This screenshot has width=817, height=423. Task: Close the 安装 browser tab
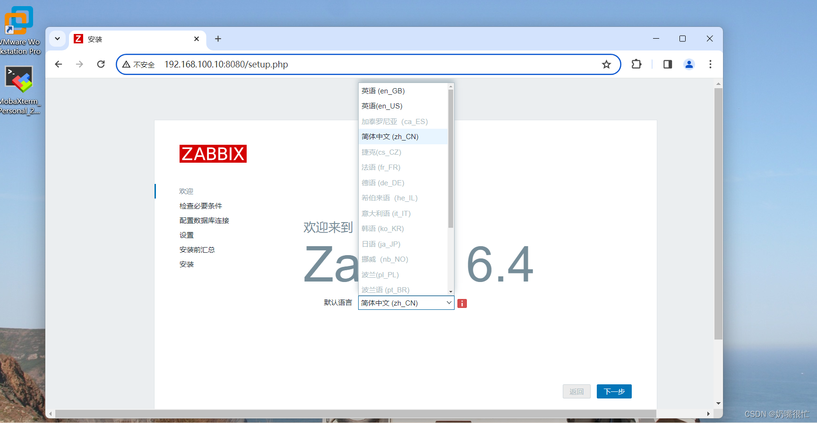(197, 39)
